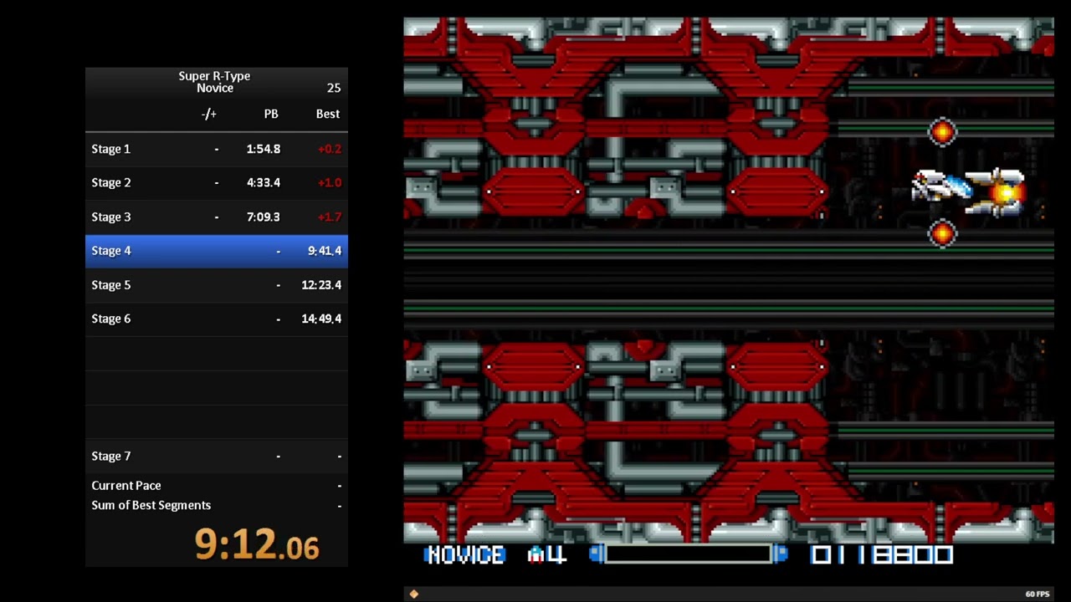The height and width of the screenshot is (602, 1071).
Task: Select the Stage 5 split row
Action: [x=217, y=285]
